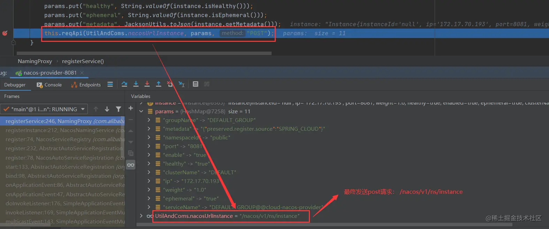The image size is (549, 229).
Task: Click the Force Step Into red arrow icon
Action: (x=147, y=84)
